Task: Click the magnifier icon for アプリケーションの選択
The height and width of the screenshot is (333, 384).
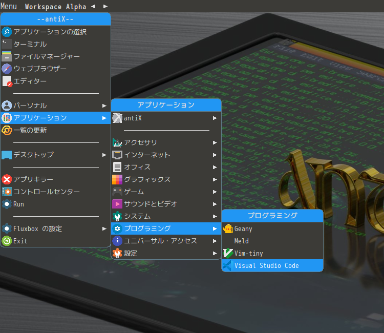Action: (7, 32)
